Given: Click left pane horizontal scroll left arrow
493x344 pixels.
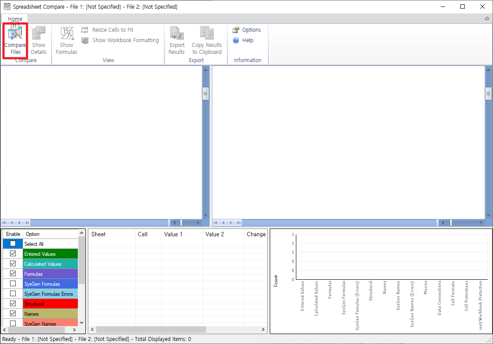Looking at the screenshot, I should [x=174, y=222].
